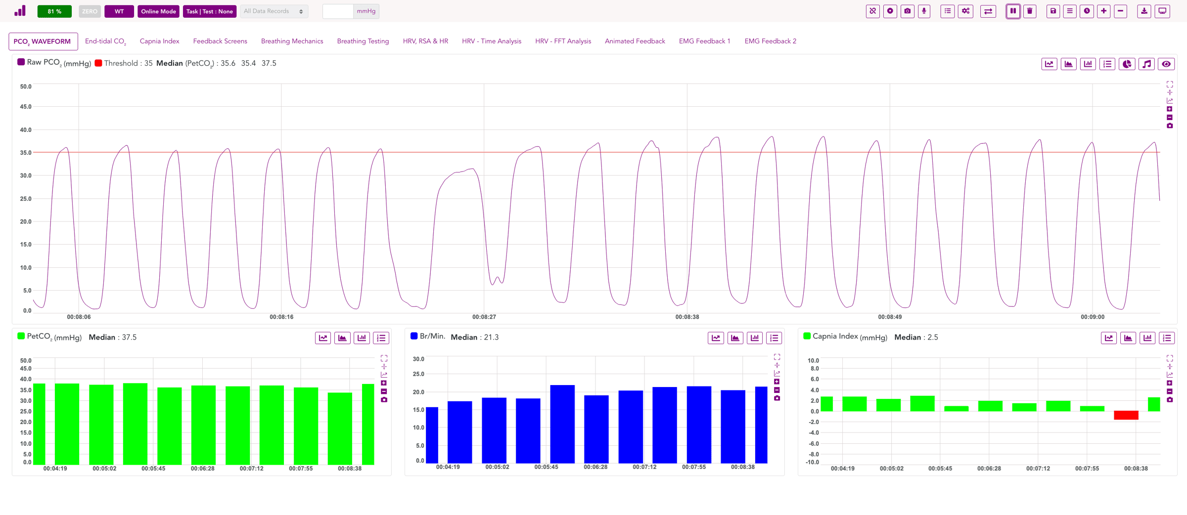The height and width of the screenshot is (515, 1187).
Task: Click the record circle icon in top toolbar
Action: pyautogui.click(x=890, y=11)
